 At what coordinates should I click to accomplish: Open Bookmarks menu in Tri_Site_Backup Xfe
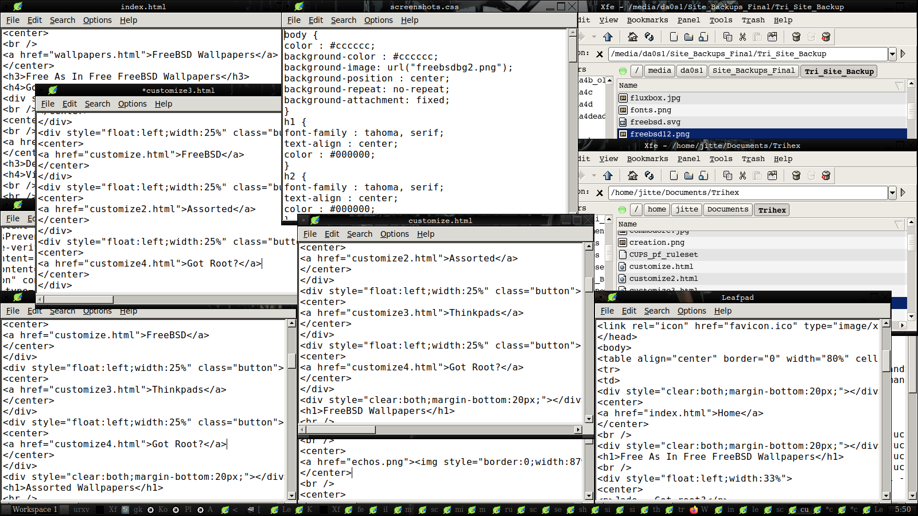point(648,20)
